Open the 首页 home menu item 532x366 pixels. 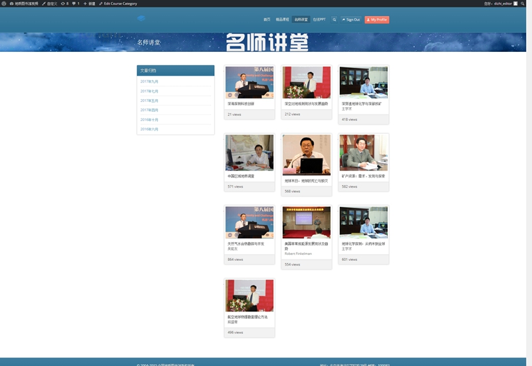point(267,19)
